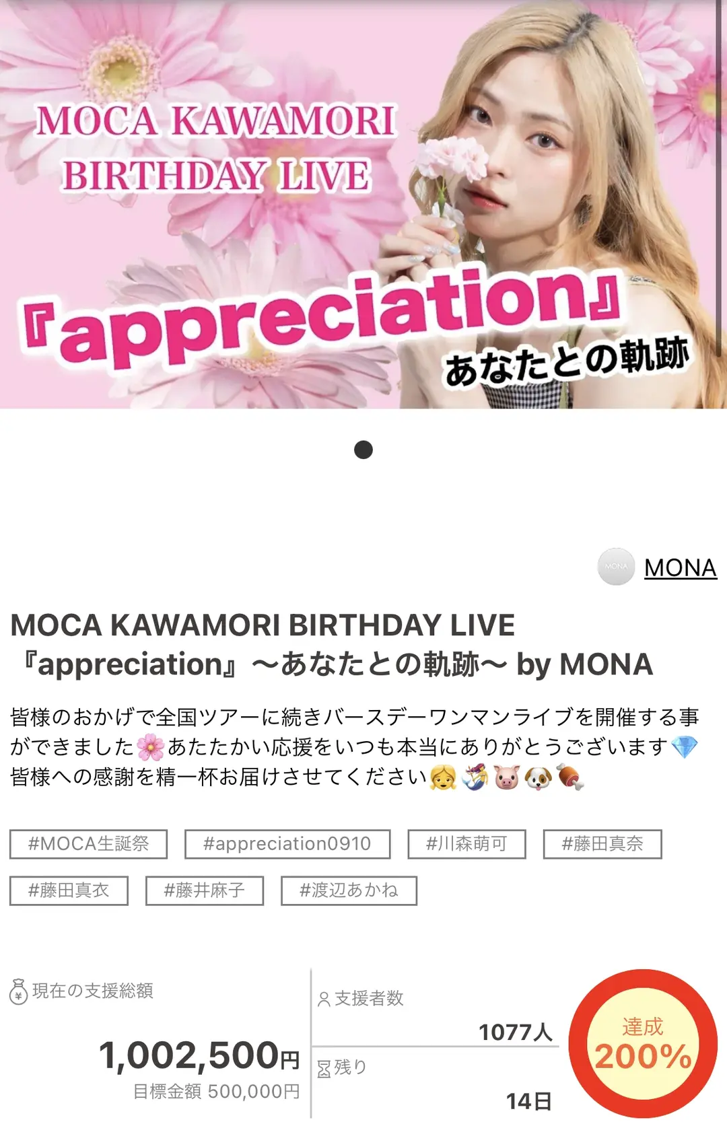Screen dimensions: 727x1122
Task: Open the #藤田真衣 hashtag
Action: pos(69,890)
